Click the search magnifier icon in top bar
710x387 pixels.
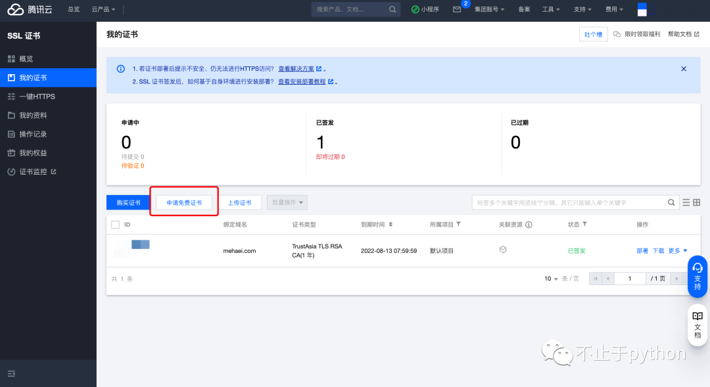tap(392, 9)
